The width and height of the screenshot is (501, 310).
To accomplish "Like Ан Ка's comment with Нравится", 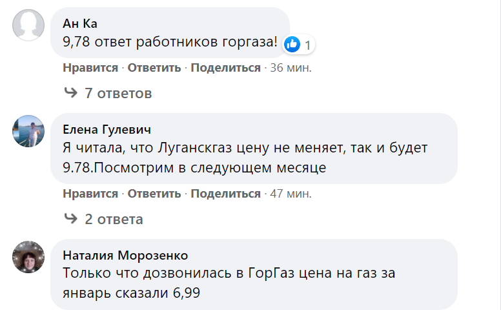I will (90, 68).
